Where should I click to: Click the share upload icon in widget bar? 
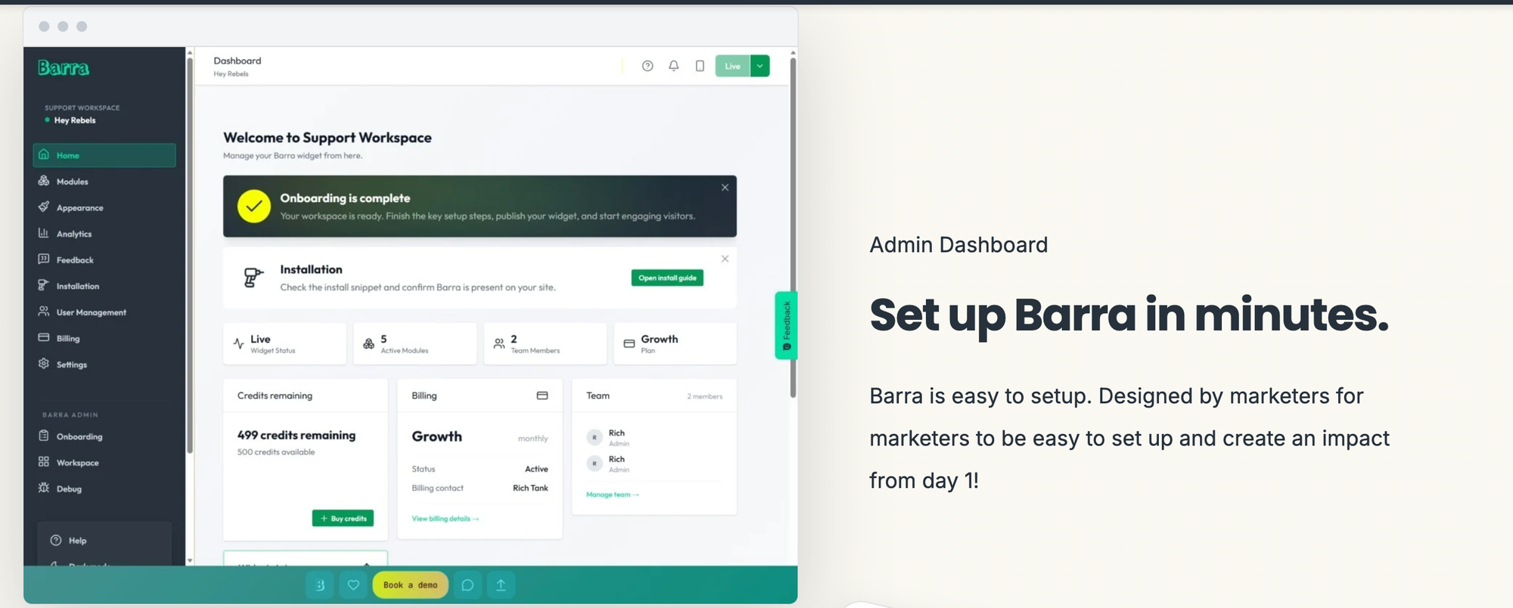(x=501, y=585)
